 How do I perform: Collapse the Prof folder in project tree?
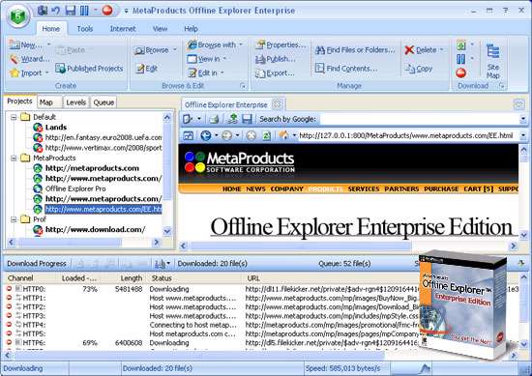pyautogui.click(x=14, y=219)
